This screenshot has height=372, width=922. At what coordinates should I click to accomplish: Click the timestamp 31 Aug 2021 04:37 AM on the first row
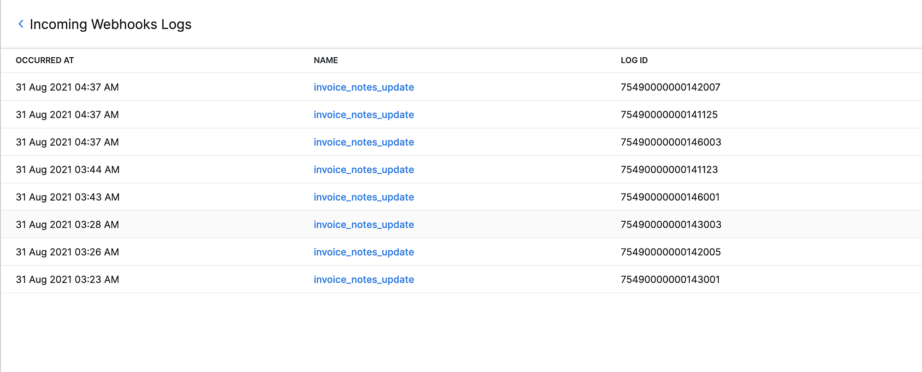(67, 87)
